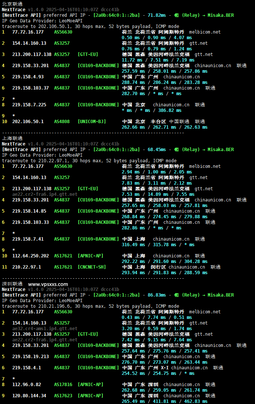
Task: Click the 304.28 ms latency value
Action: point(195,261)
